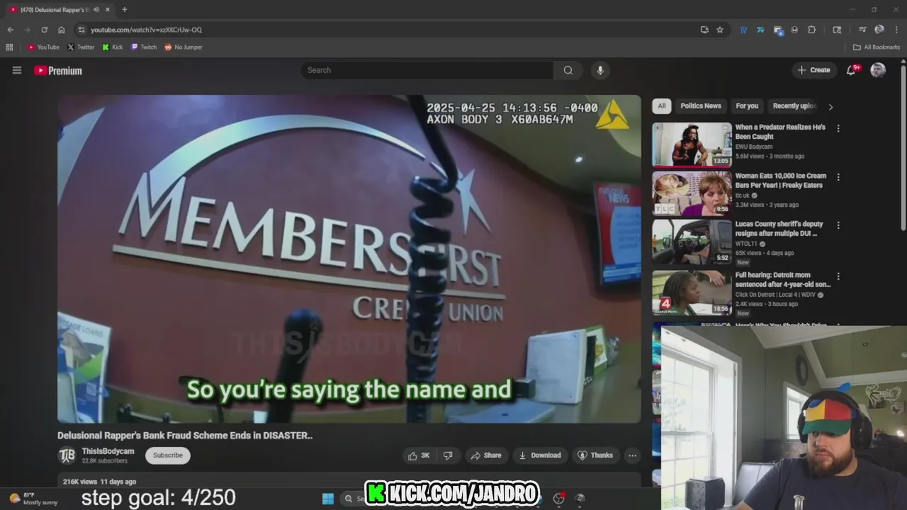Open Kick bookmark in bookmarks bar
The image size is (907, 510).
click(x=113, y=47)
